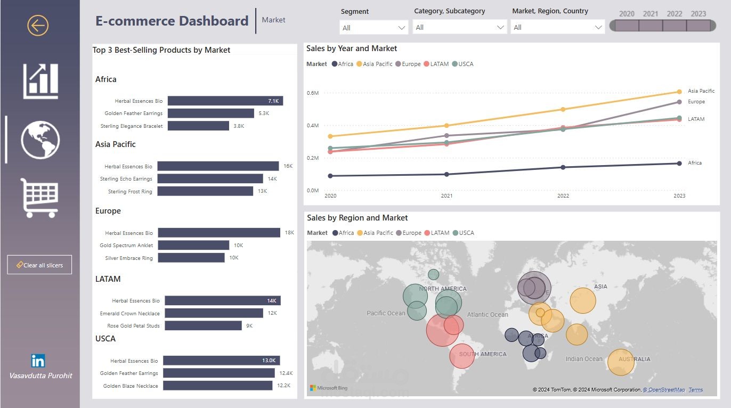Toggle Asia Pacific in Sales by Year legend
The image size is (731, 408).
click(374, 64)
